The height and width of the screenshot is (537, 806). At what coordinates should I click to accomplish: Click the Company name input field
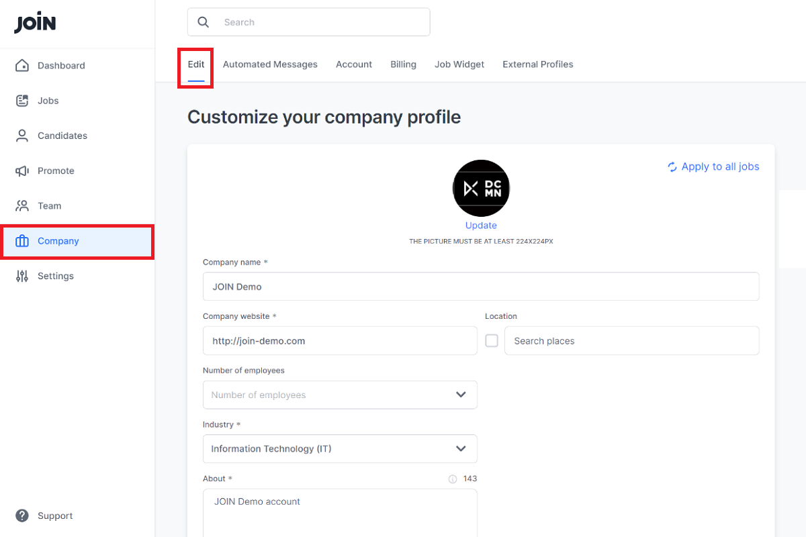click(481, 287)
